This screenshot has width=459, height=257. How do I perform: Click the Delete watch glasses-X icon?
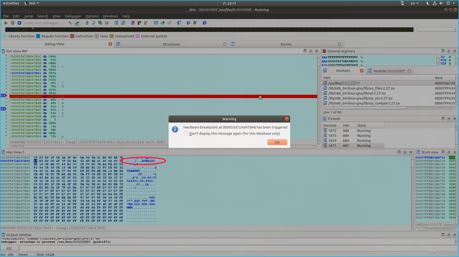coord(169,23)
